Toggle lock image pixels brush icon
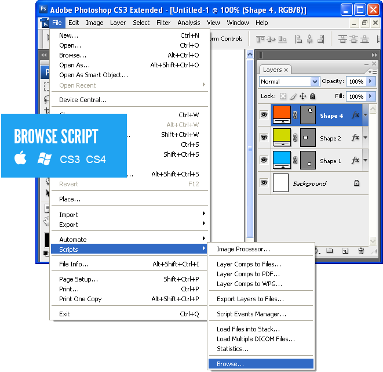The image size is (383, 372). 293,96
